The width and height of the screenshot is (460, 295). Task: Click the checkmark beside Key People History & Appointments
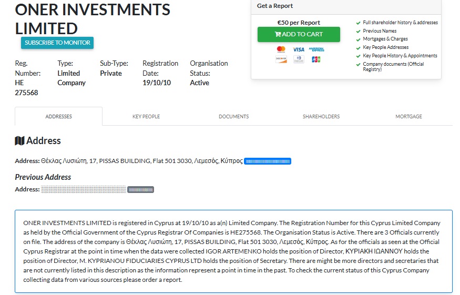pos(358,56)
